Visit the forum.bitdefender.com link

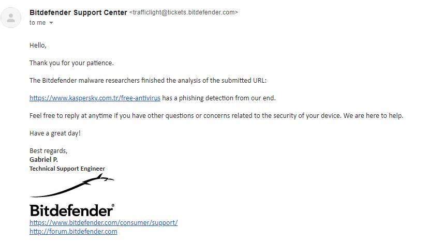(x=73, y=232)
